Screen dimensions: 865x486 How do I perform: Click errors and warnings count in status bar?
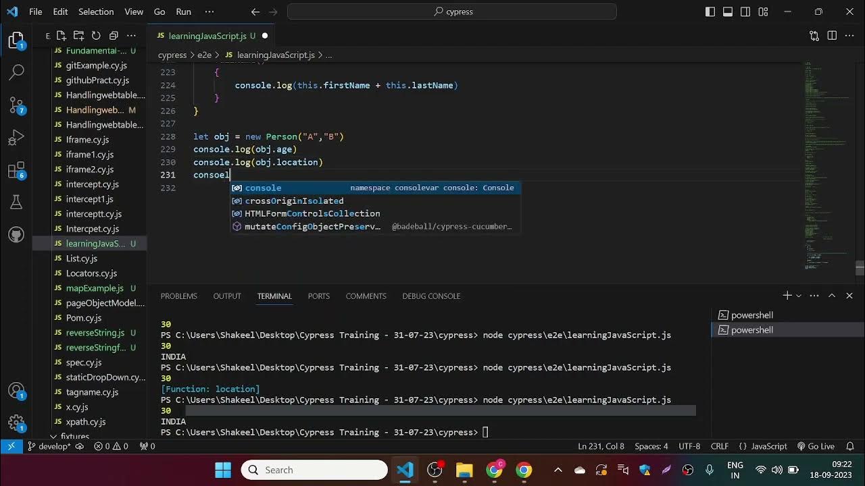[111, 446]
